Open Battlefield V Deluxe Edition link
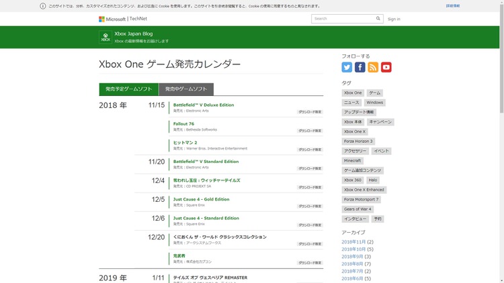Screen dimensions: 504x283 204,105
